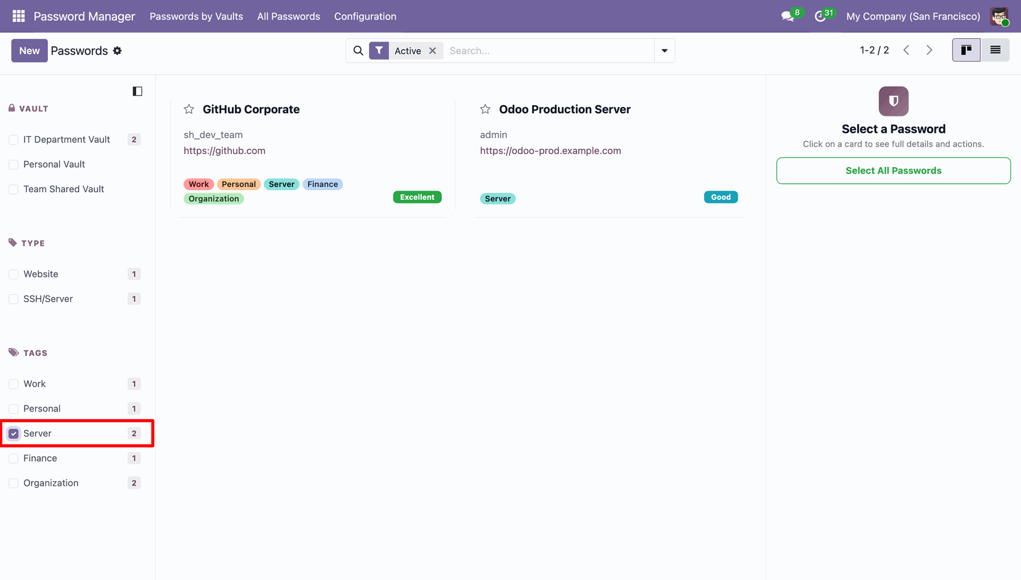Toggle the Personal Vault filter
Image resolution: width=1021 pixels, height=580 pixels.
pyautogui.click(x=14, y=165)
